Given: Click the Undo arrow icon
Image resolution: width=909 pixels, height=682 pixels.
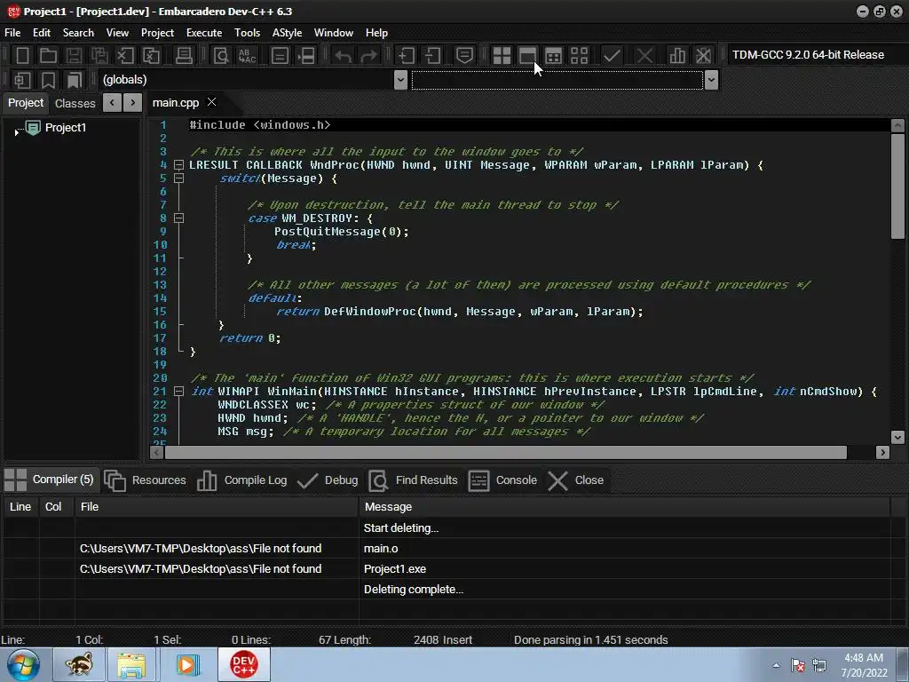Looking at the screenshot, I should pos(344,56).
